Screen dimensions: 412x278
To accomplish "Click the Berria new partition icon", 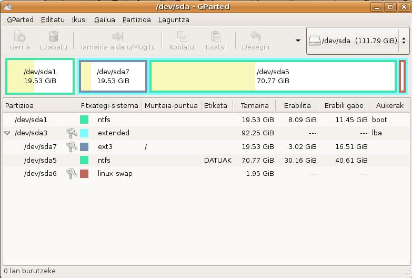I will pos(19,36).
